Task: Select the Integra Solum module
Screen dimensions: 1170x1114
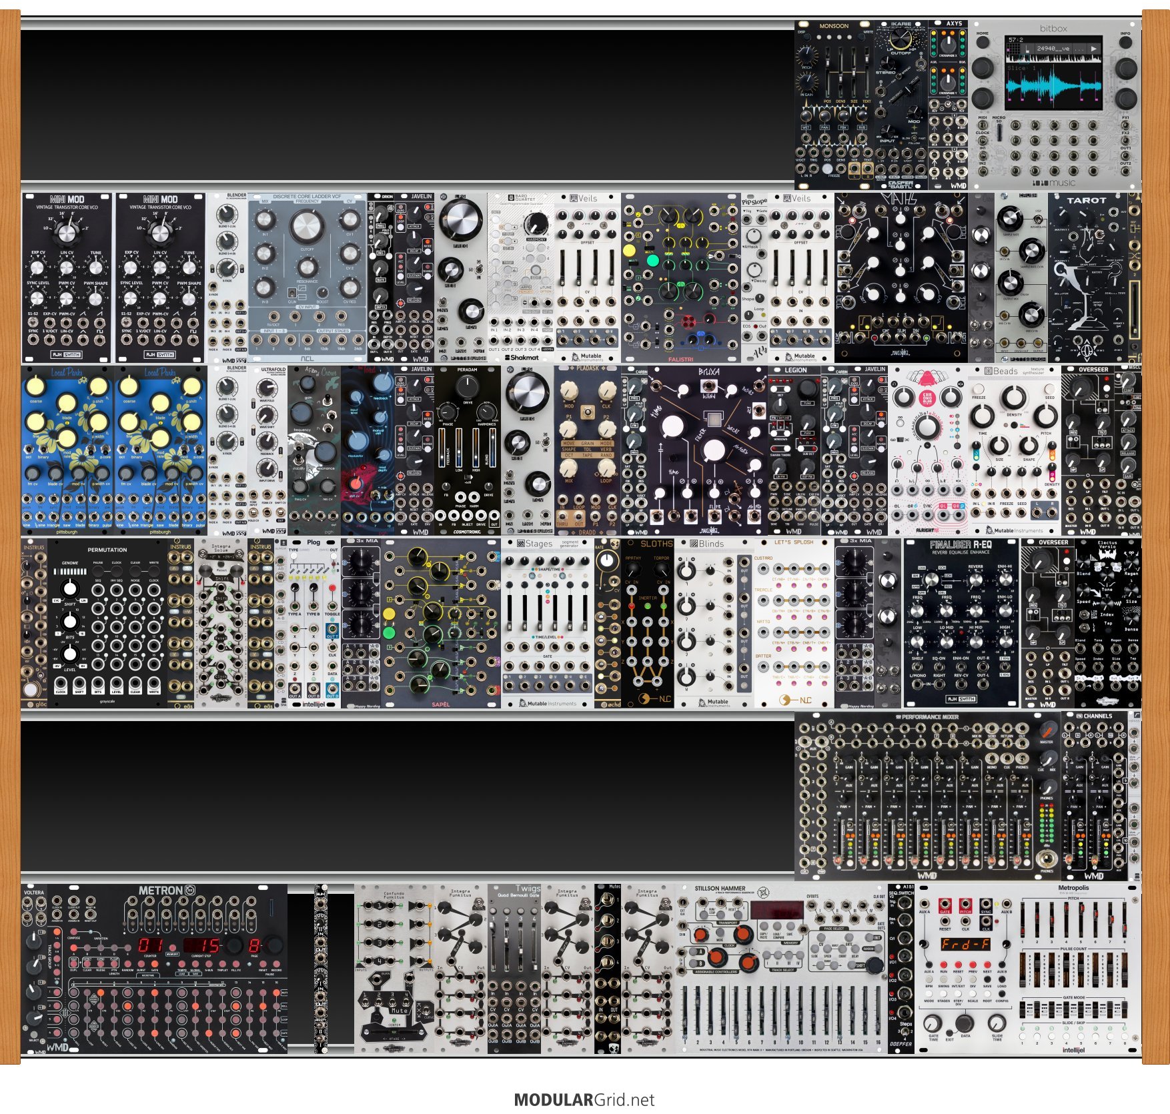Action: [x=221, y=623]
